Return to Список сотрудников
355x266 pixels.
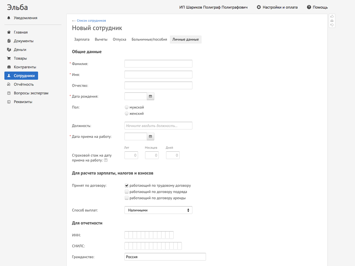coord(91,20)
